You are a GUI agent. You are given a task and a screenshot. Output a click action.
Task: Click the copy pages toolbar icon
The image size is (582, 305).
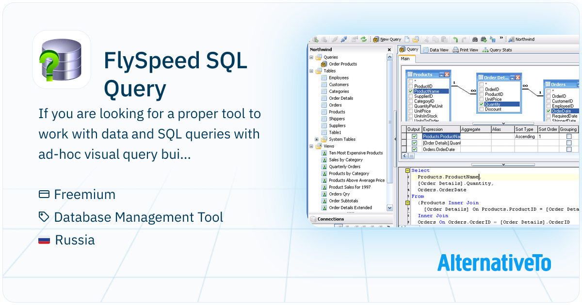[435, 40]
